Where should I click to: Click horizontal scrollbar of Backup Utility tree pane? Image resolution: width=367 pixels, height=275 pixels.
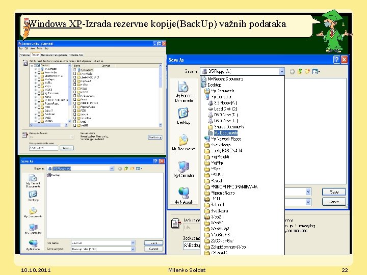pos(48,125)
